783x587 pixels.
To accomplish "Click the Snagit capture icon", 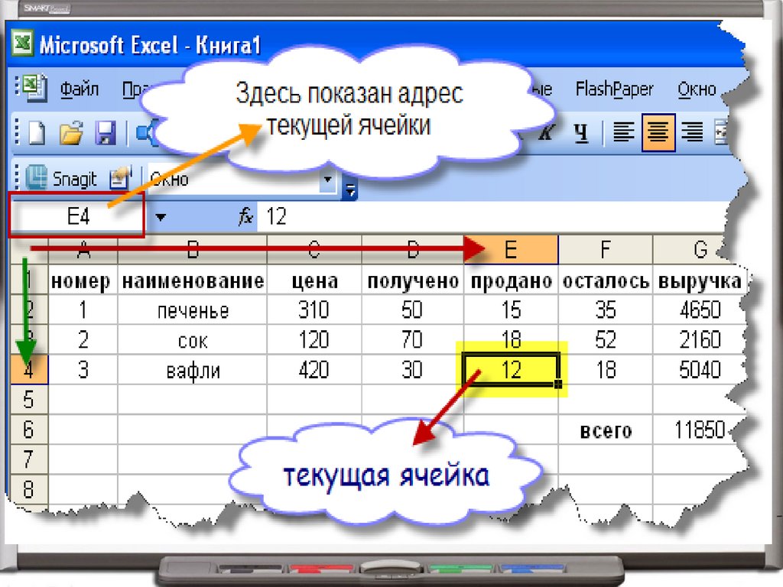I will coord(37,177).
